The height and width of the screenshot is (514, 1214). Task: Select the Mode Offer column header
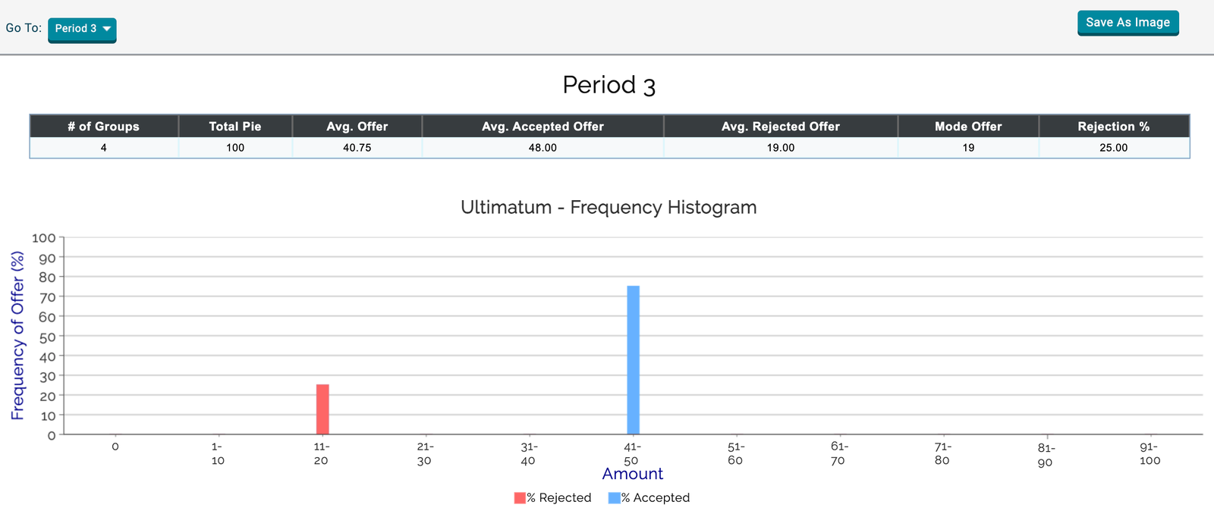[968, 127]
